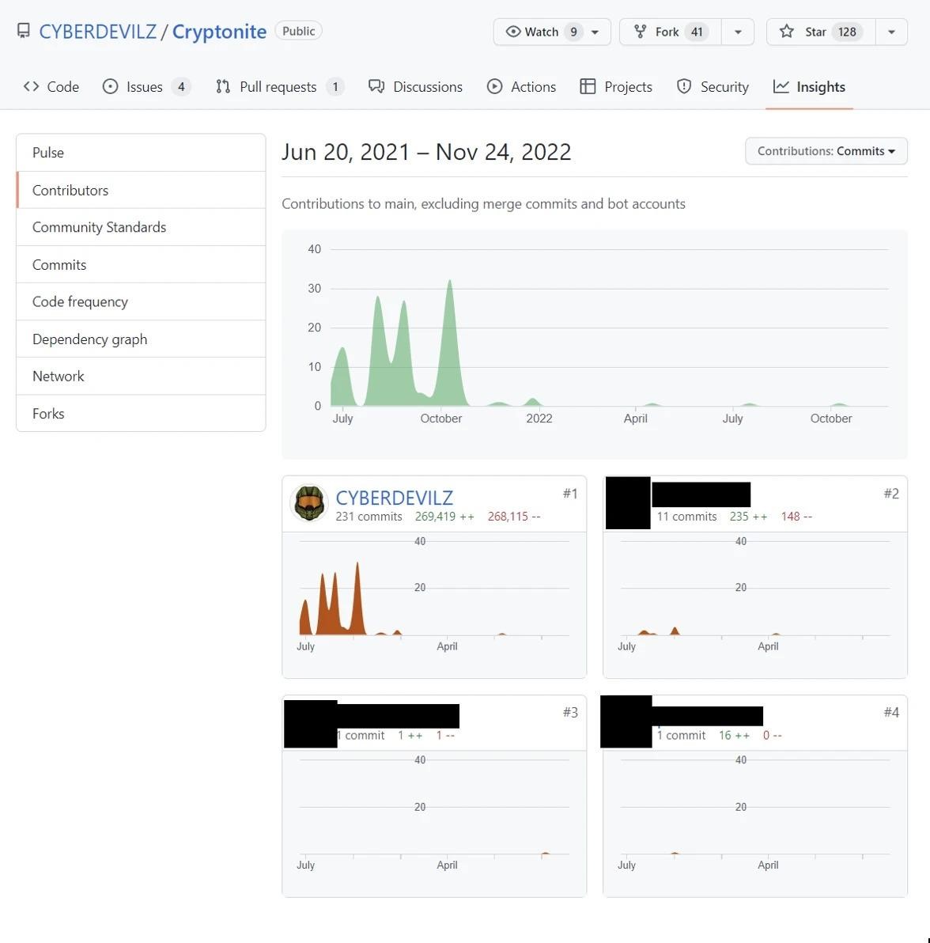Click the #1 rank anchor
This screenshot has width=930, height=943.
(x=570, y=494)
